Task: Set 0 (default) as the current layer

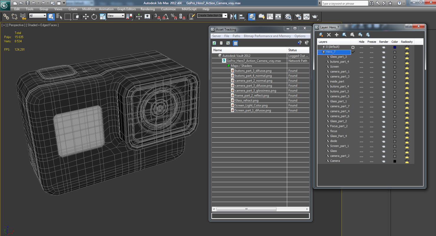Action: point(353,47)
